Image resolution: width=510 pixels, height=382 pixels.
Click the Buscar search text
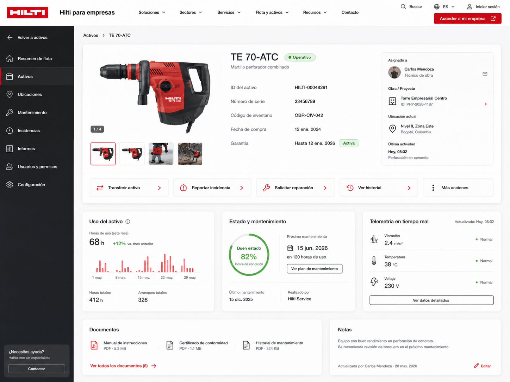tap(416, 7)
